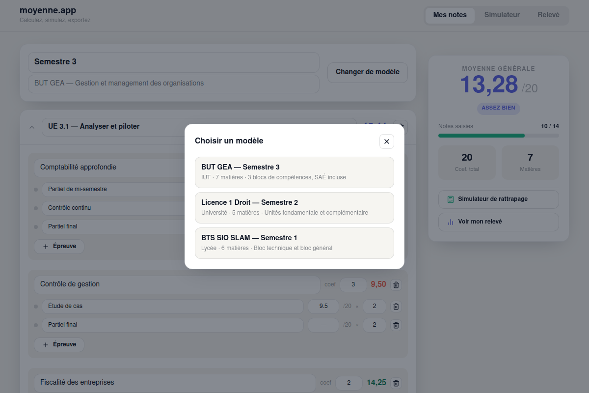Delete the UE 3.1 block trash icon
This screenshot has width=589, height=393.
coord(401,127)
